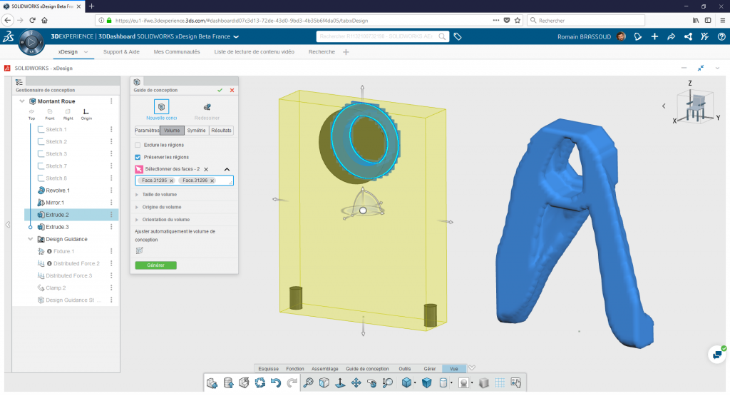This screenshot has height=396, width=730.
Task: Toggle the grid display icon
Action: click(x=500, y=383)
